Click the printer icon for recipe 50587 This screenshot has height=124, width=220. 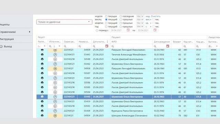coord(42,73)
